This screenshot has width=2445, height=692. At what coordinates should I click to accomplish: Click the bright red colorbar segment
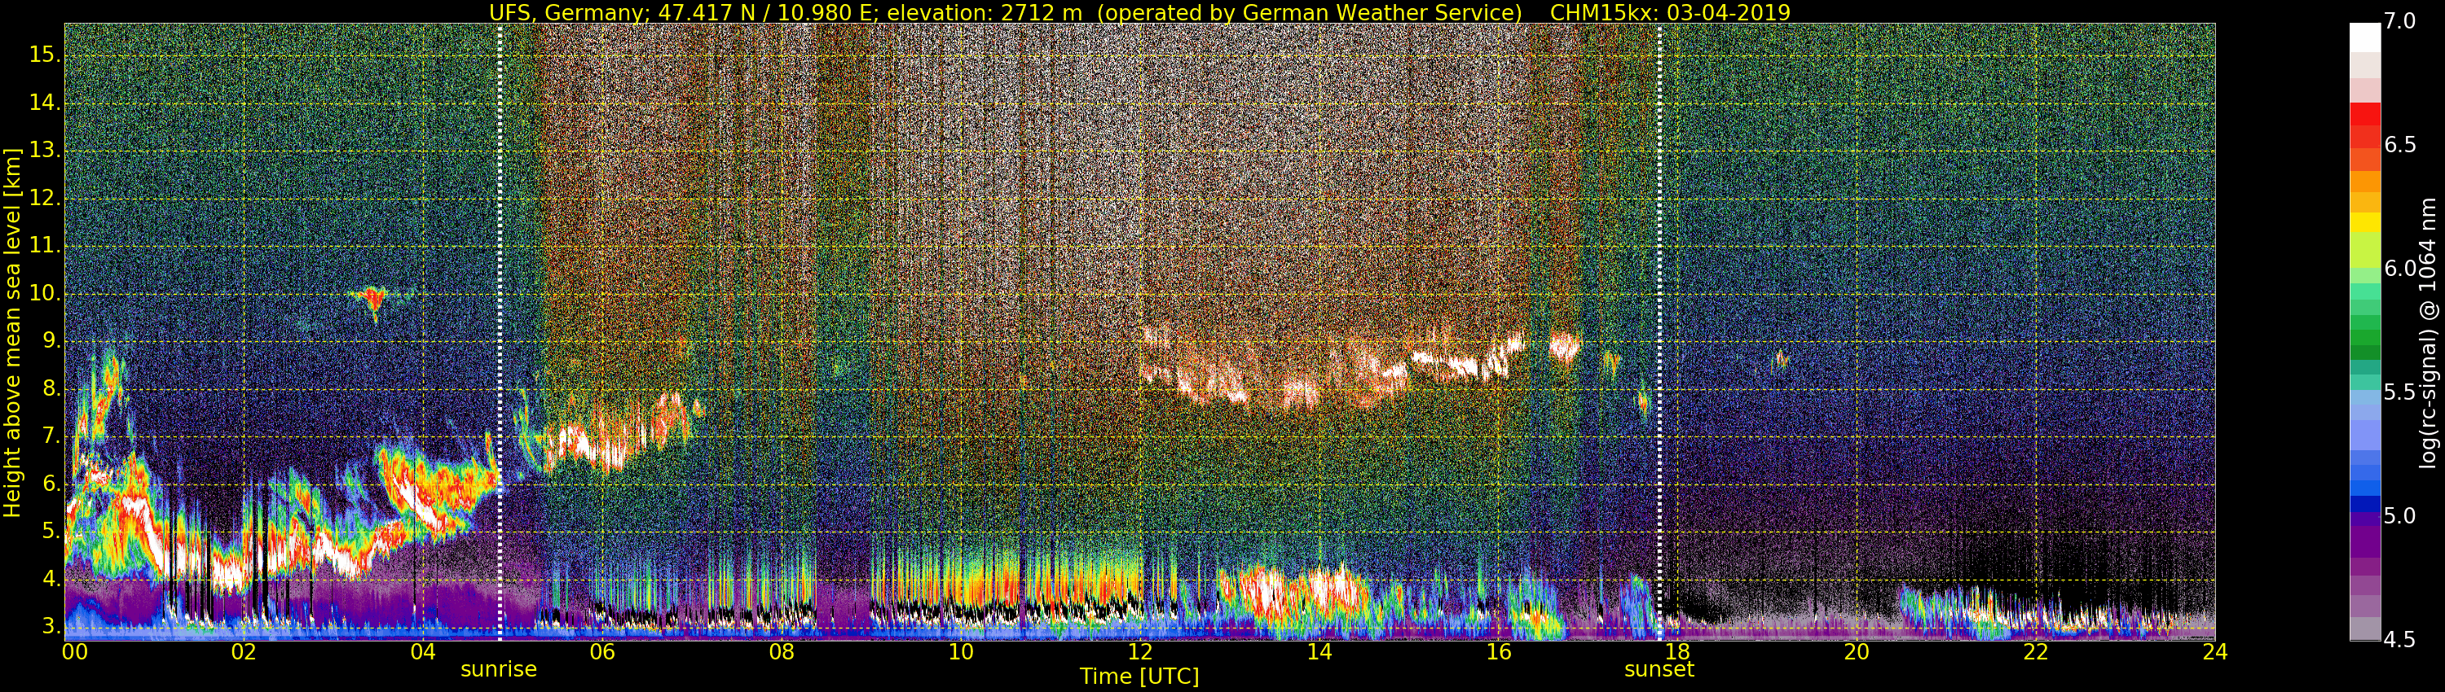pyautogui.click(x=2364, y=114)
